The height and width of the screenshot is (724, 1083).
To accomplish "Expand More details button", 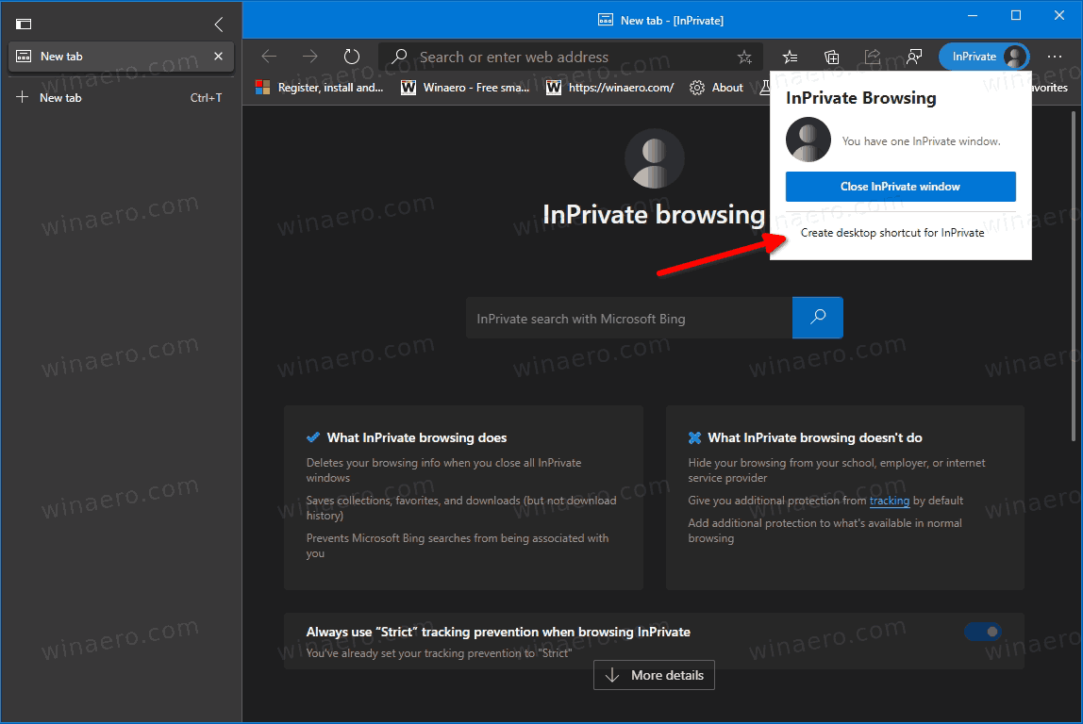I will [x=654, y=675].
